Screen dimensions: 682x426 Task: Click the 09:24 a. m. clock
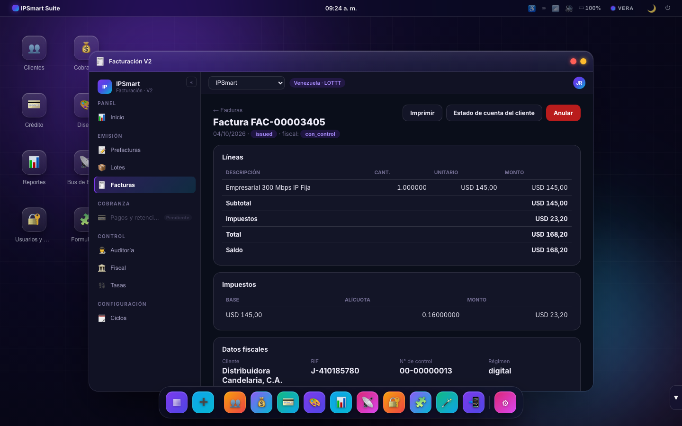(341, 8)
